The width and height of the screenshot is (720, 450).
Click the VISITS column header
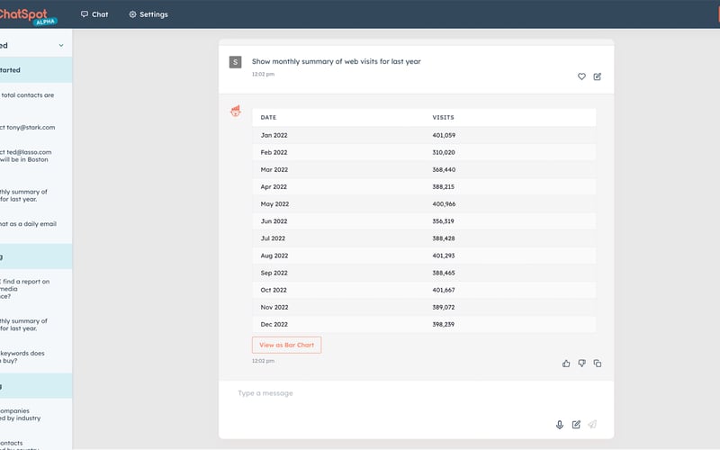[443, 118]
